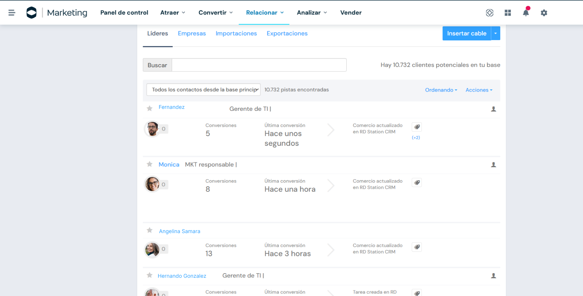Open the Ordenando sorting dropdown
Screen dimensions: 583x296
(441, 90)
